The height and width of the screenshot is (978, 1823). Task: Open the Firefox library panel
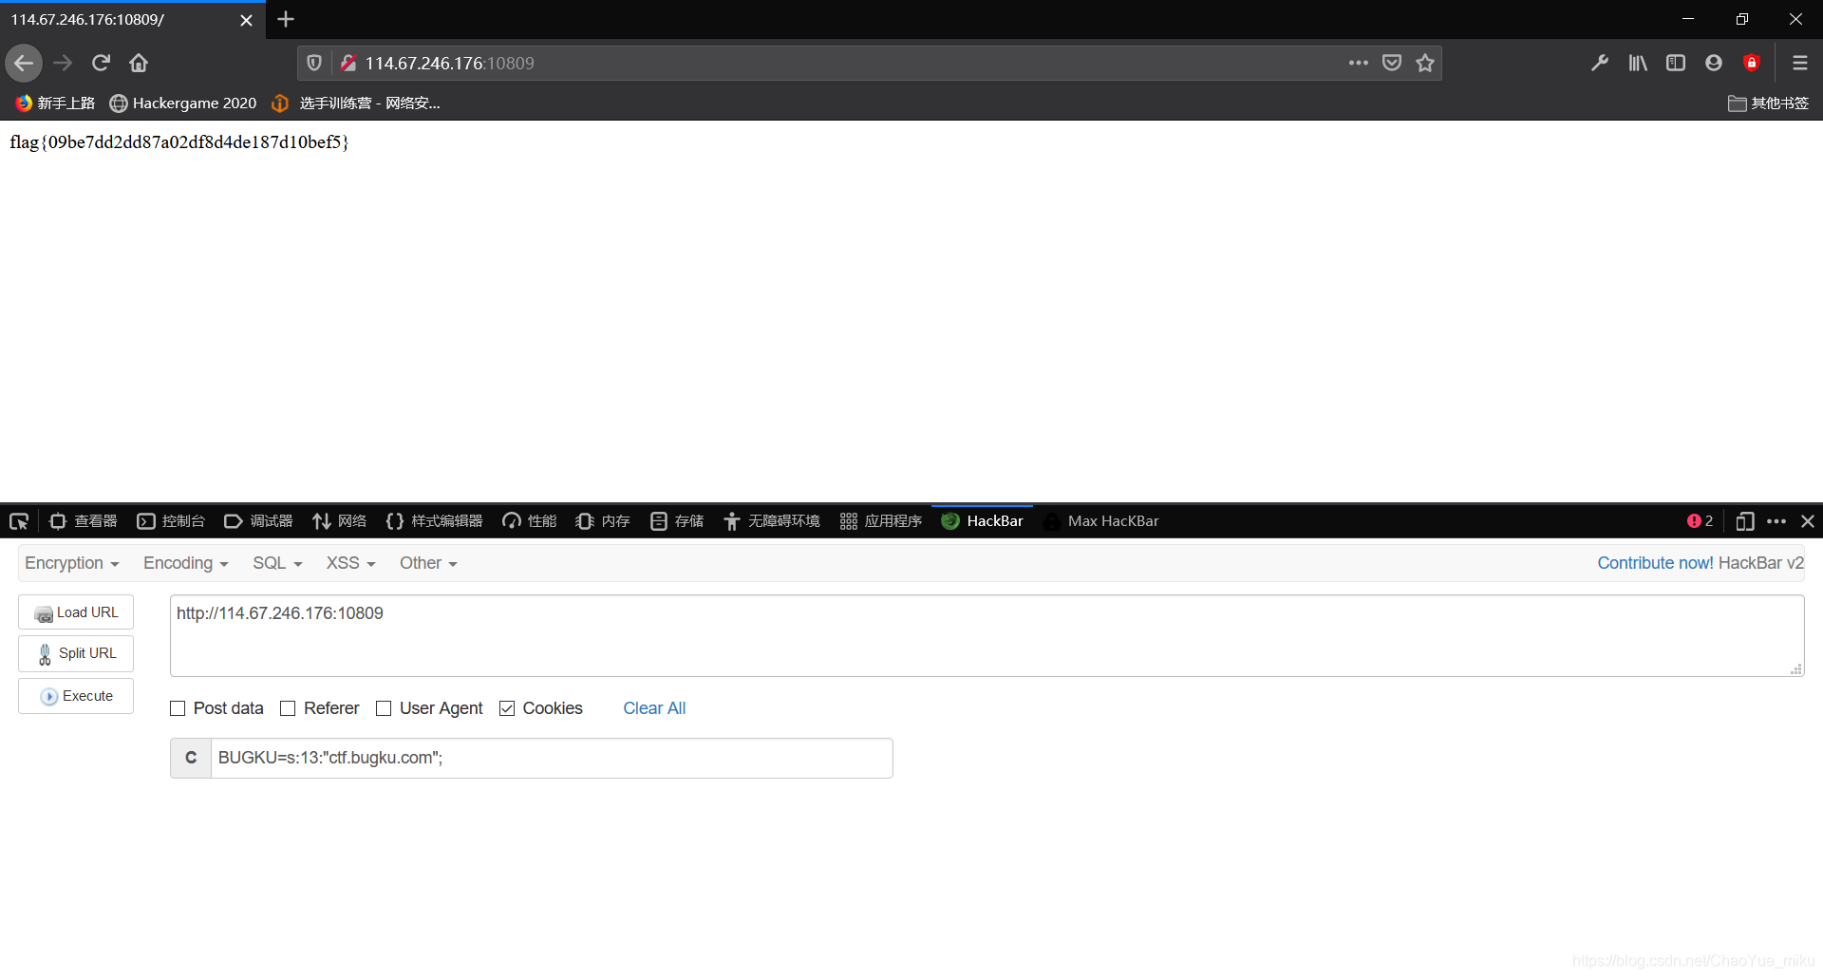pos(1637,63)
